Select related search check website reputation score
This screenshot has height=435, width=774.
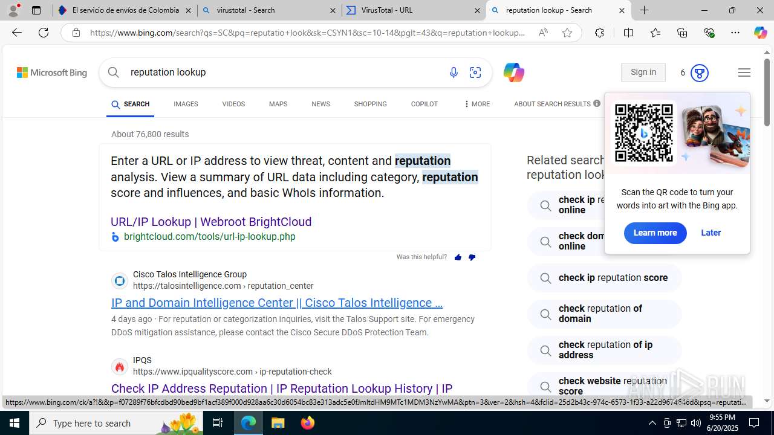click(x=605, y=385)
